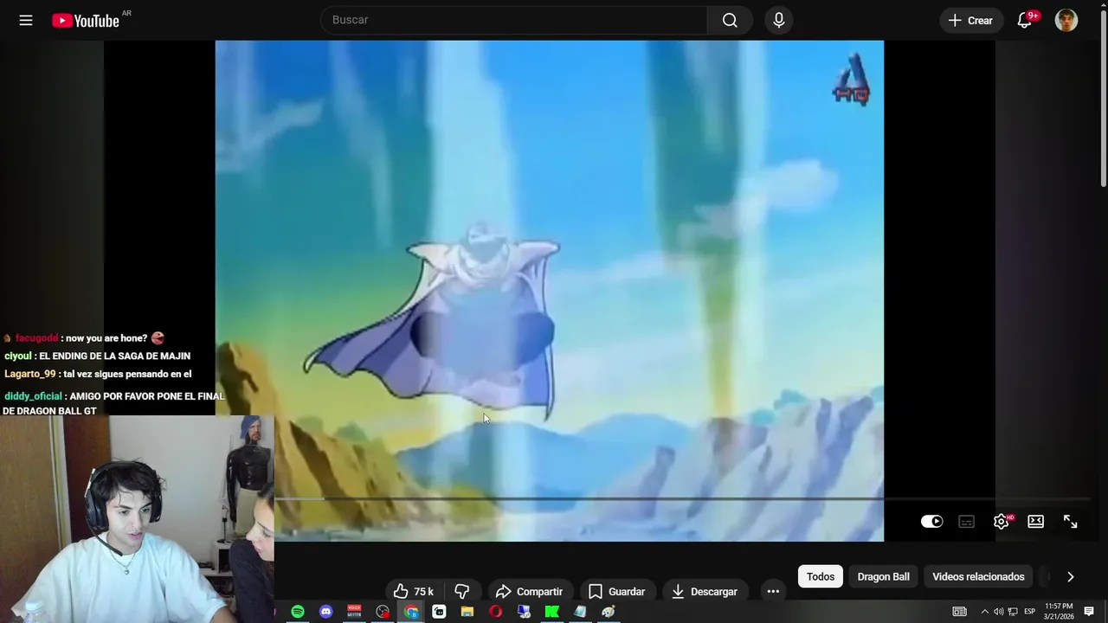
Task: Open Paint from the taskbar
Action: pos(609,612)
